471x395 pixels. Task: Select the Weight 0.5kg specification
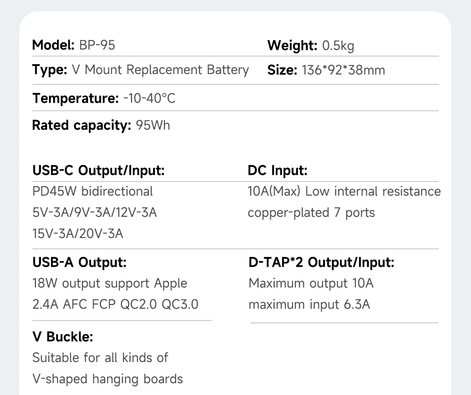(x=310, y=46)
